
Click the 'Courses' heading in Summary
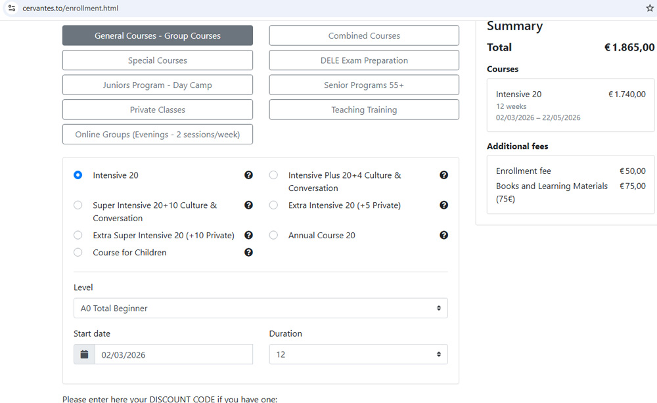point(503,69)
